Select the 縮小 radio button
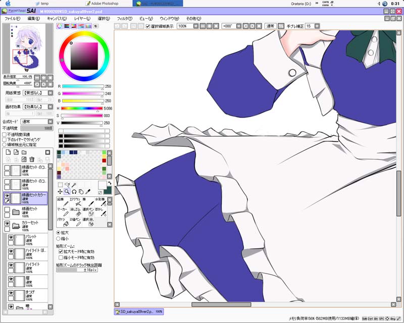The width and height of the screenshot is (404, 323). coord(59,239)
